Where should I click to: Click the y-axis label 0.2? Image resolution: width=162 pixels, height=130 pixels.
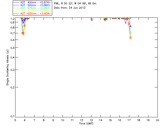click(12, 87)
